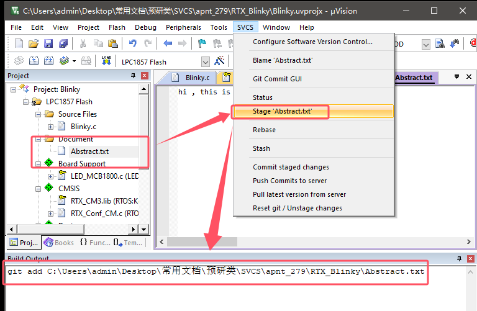Collapse the Source Files folder
This screenshot has width=477, height=311.
tap(38, 114)
